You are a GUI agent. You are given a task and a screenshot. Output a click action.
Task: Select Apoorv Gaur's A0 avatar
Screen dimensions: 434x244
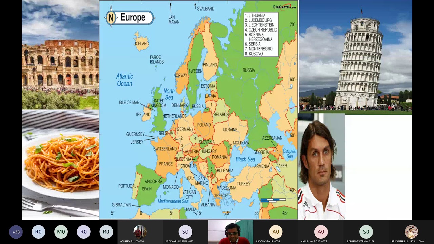[276, 232]
